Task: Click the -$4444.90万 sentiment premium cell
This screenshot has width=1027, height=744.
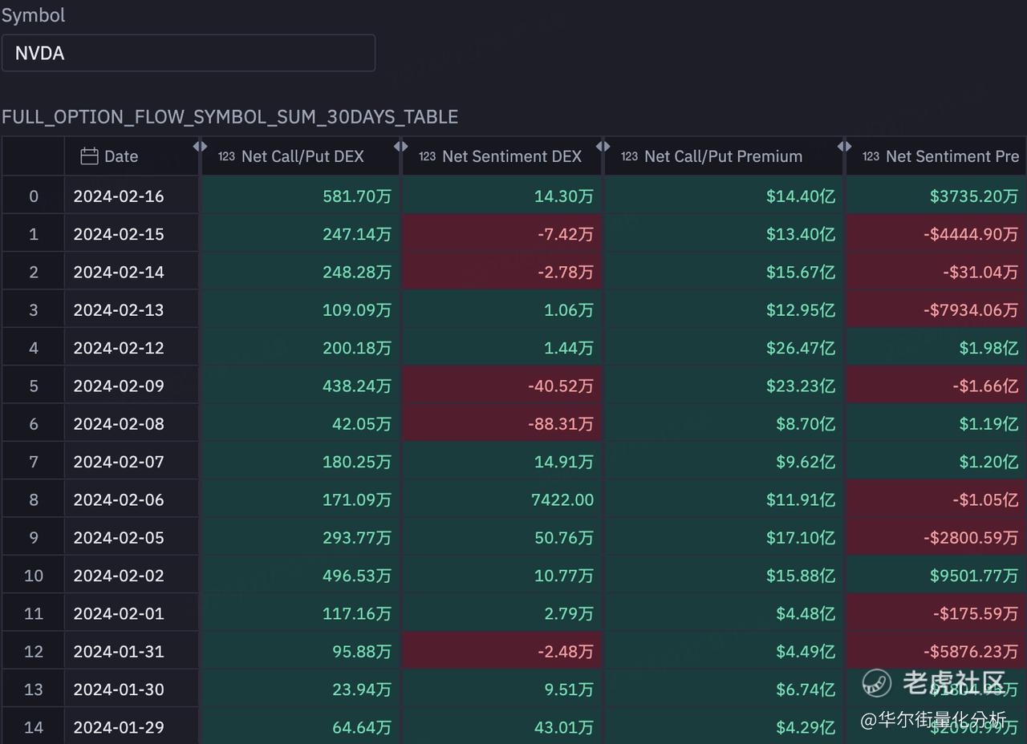Action: [x=936, y=234]
